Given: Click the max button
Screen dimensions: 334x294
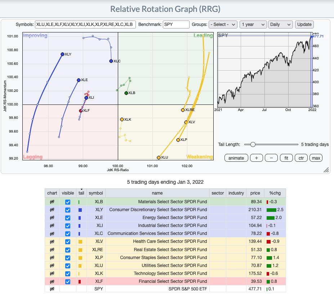Looking at the screenshot, I should coord(316,158).
